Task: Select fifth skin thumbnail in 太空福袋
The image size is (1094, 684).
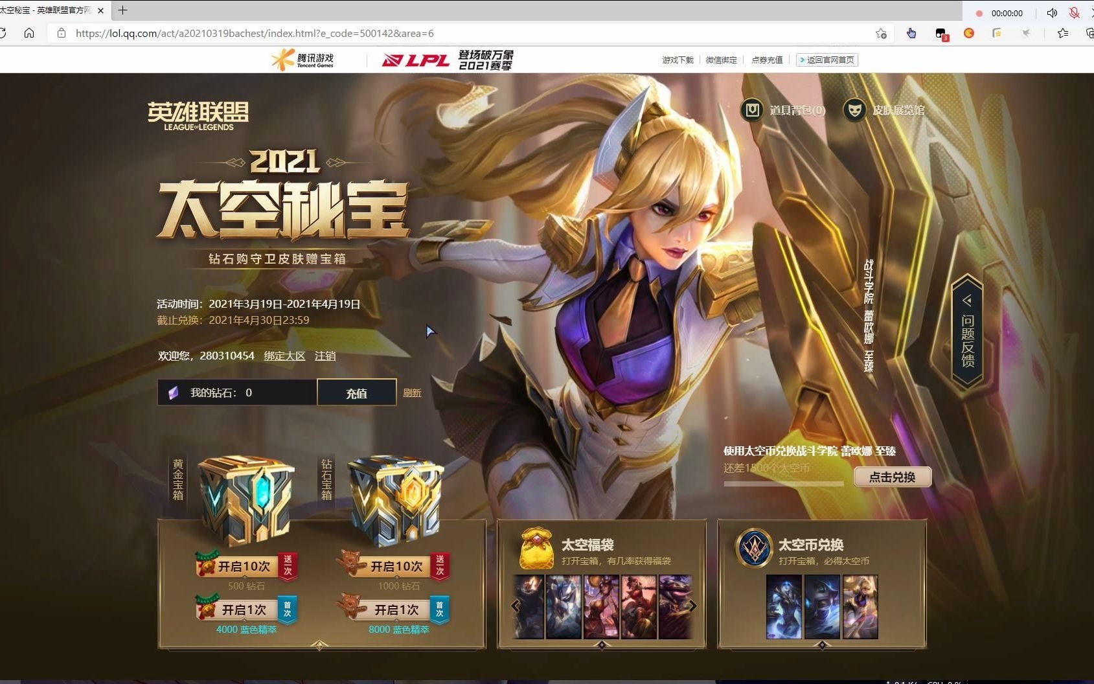Action: click(675, 607)
